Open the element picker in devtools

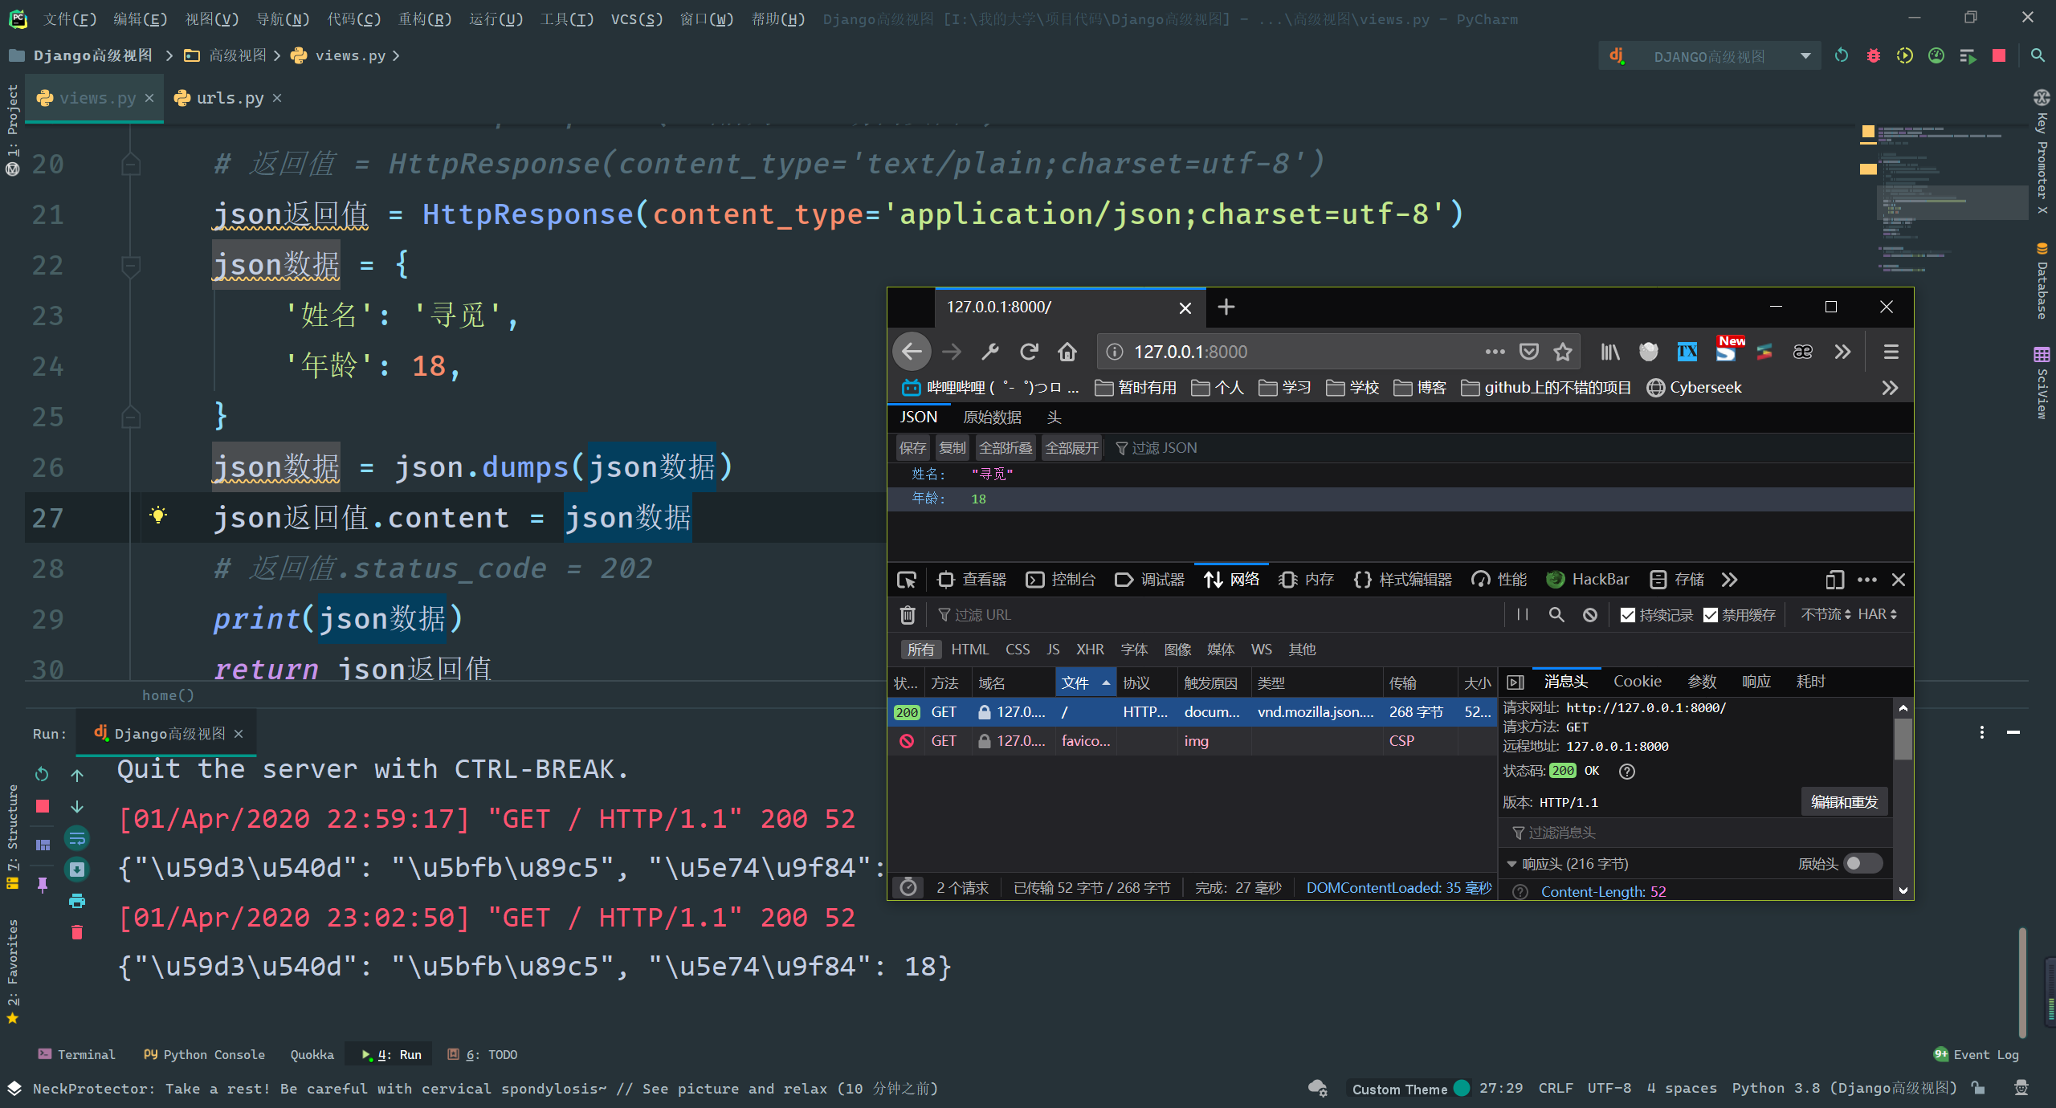(x=907, y=580)
